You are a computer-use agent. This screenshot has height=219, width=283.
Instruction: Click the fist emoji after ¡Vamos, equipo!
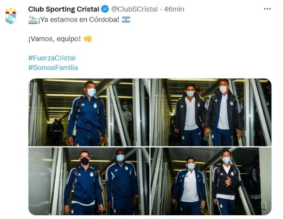88,39
